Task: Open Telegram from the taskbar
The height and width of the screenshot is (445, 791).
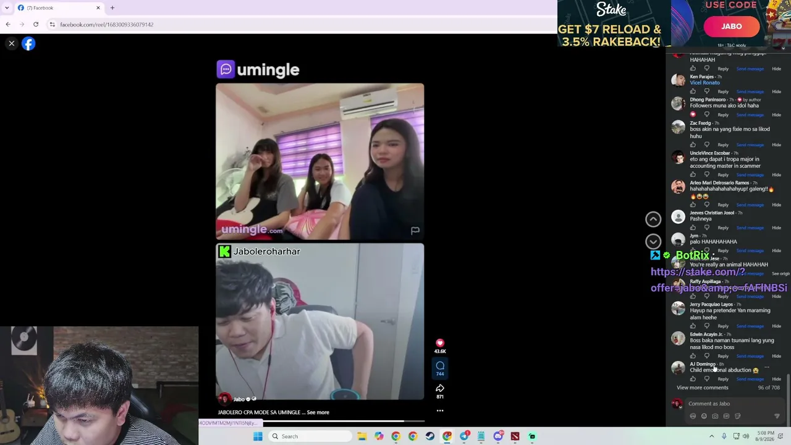Action: 464,436
